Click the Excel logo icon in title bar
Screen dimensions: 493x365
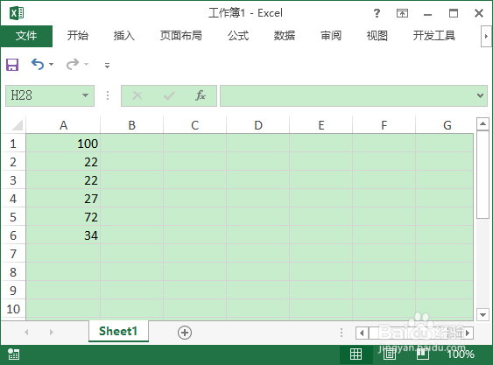pos(17,13)
